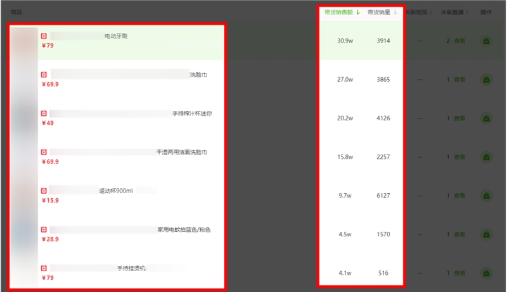Screen dimensions: 507x292
Task: Click the shopping bag icon for 手持挂烫机 row
Action: 486,273
